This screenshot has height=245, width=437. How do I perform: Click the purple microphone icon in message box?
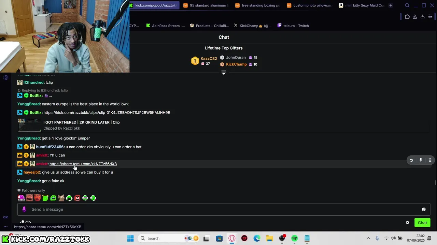[24, 209]
